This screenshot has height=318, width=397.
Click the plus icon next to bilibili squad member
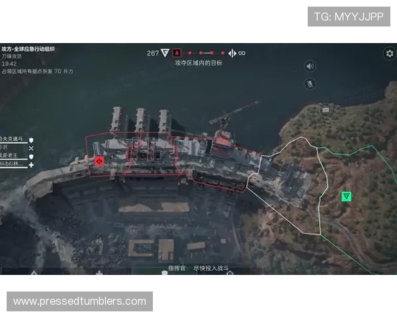30,164
